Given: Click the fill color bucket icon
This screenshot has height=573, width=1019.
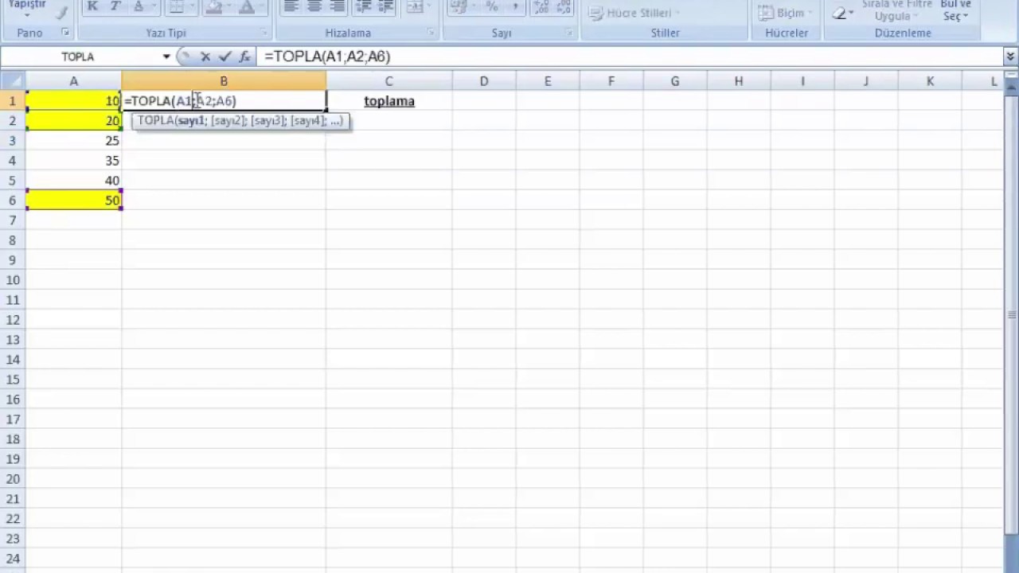Looking at the screenshot, I should [x=213, y=7].
